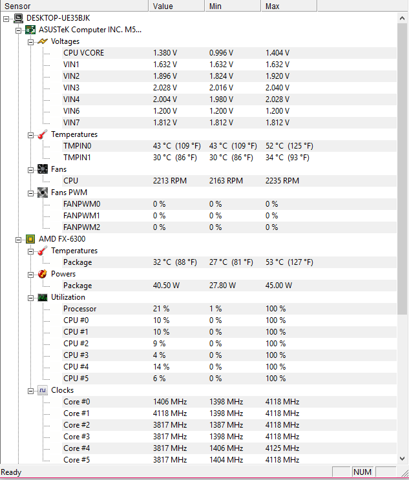Click the Sensor column header
Image resolution: width=409 pixels, height=480 pixels.
(74, 6)
